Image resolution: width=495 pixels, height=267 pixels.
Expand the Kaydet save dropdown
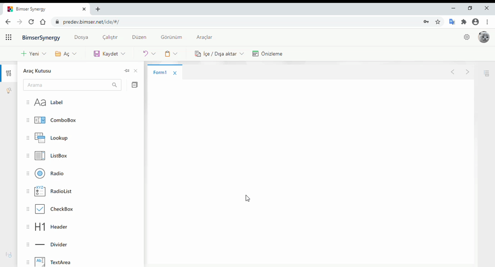tap(123, 54)
